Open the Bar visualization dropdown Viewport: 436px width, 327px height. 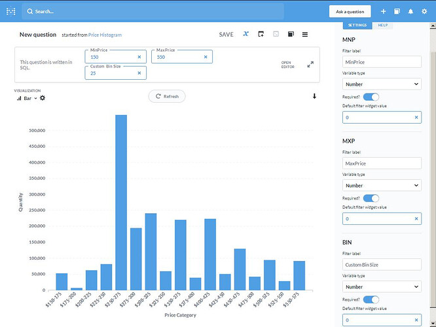tap(27, 98)
